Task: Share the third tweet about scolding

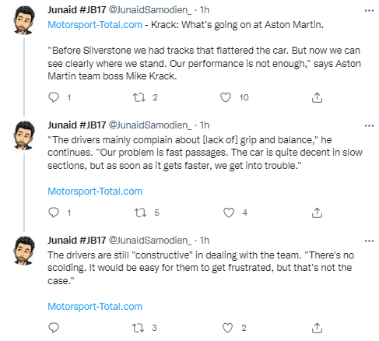Action: coord(317,328)
